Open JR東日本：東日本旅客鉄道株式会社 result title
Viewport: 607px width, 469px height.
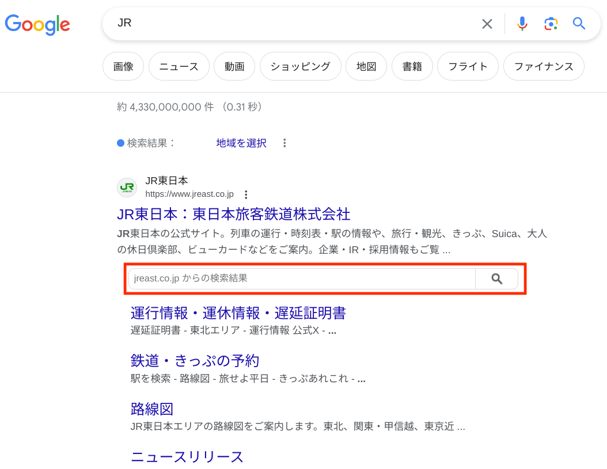233,214
